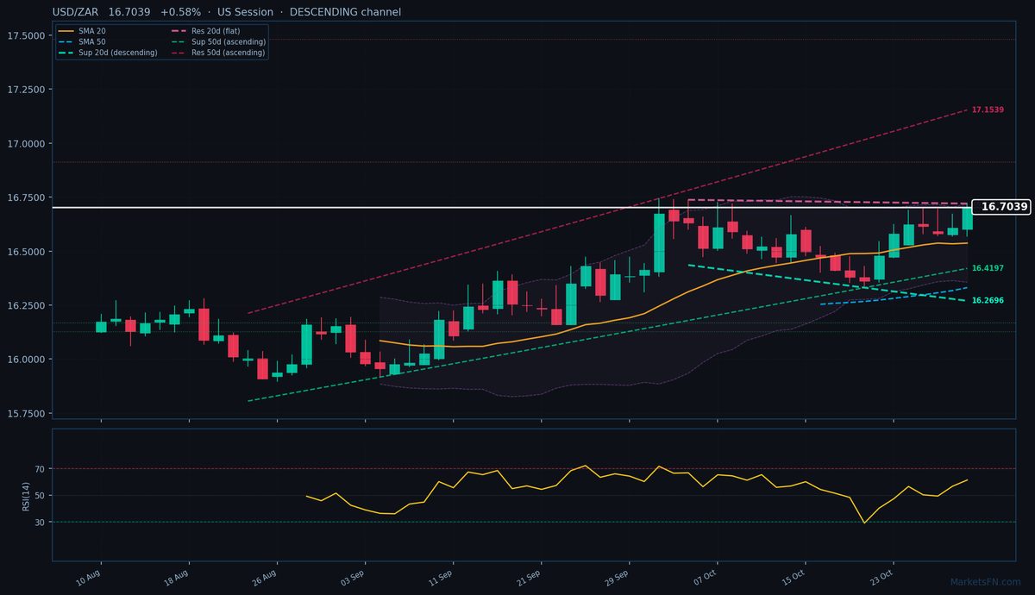This screenshot has height=595, width=1035.
Task: Click the 10 Aug date label
Action: 90,577
